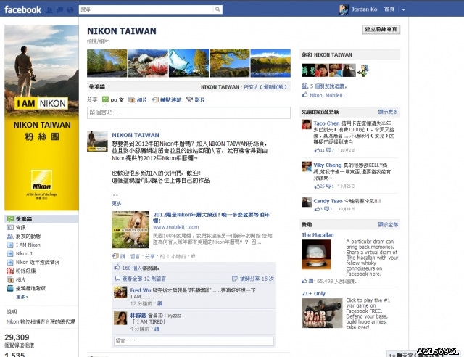Open account dropdown arrow in header
The width and height of the screenshot is (464, 357).
point(403,9)
